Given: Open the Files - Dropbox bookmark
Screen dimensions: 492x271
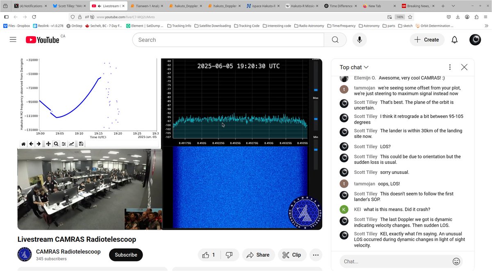Looking at the screenshot, I should coord(17,25).
